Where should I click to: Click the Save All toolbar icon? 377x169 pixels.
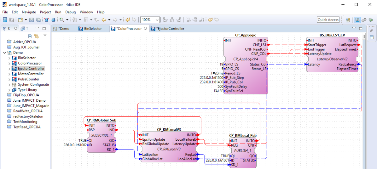coord(38,20)
